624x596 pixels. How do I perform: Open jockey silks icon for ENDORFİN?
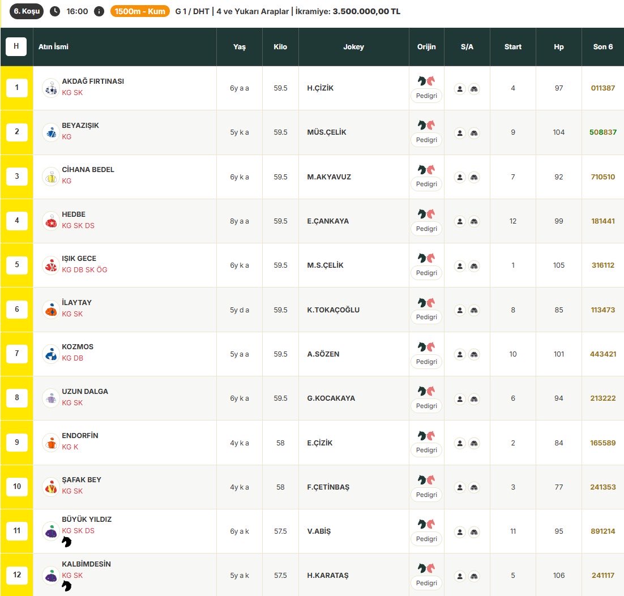(51, 443)
